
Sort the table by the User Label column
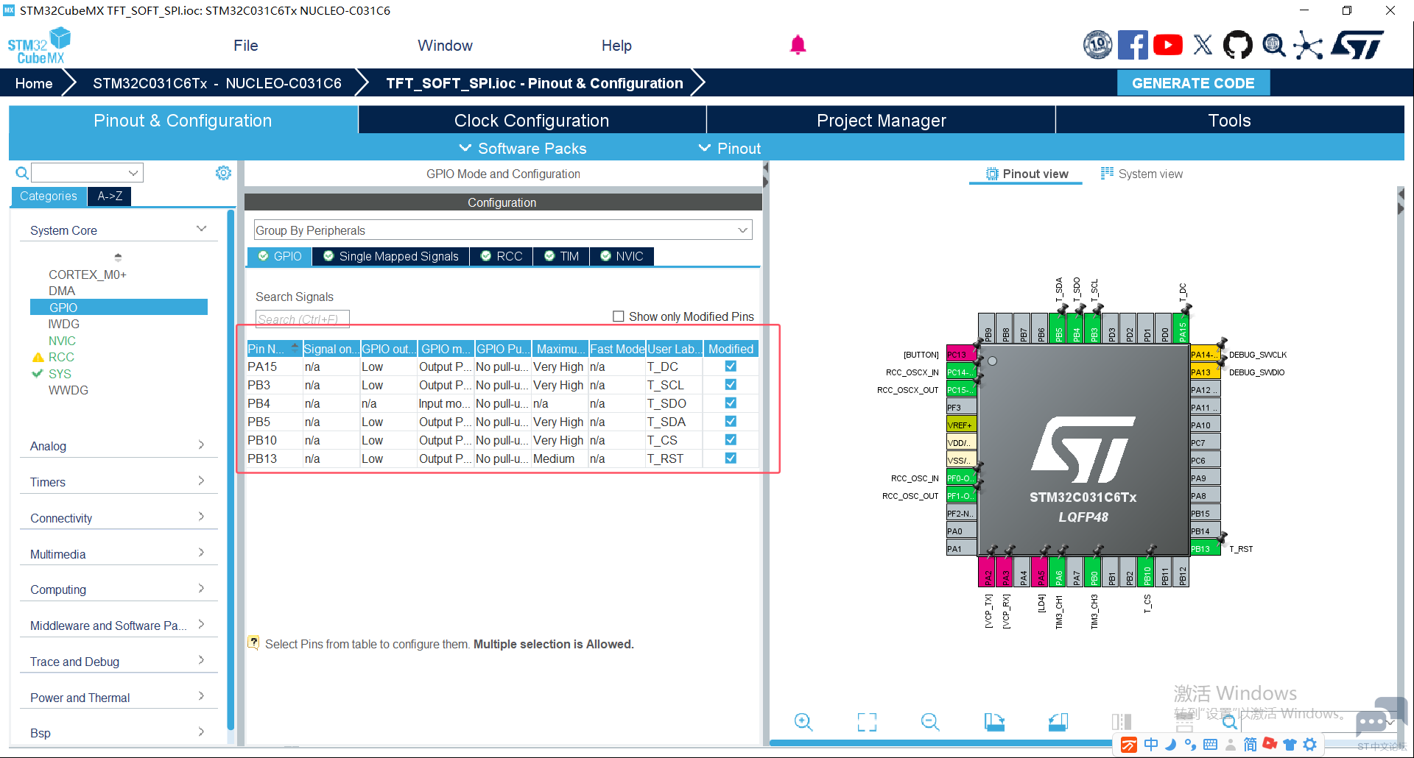coord(674,349)
